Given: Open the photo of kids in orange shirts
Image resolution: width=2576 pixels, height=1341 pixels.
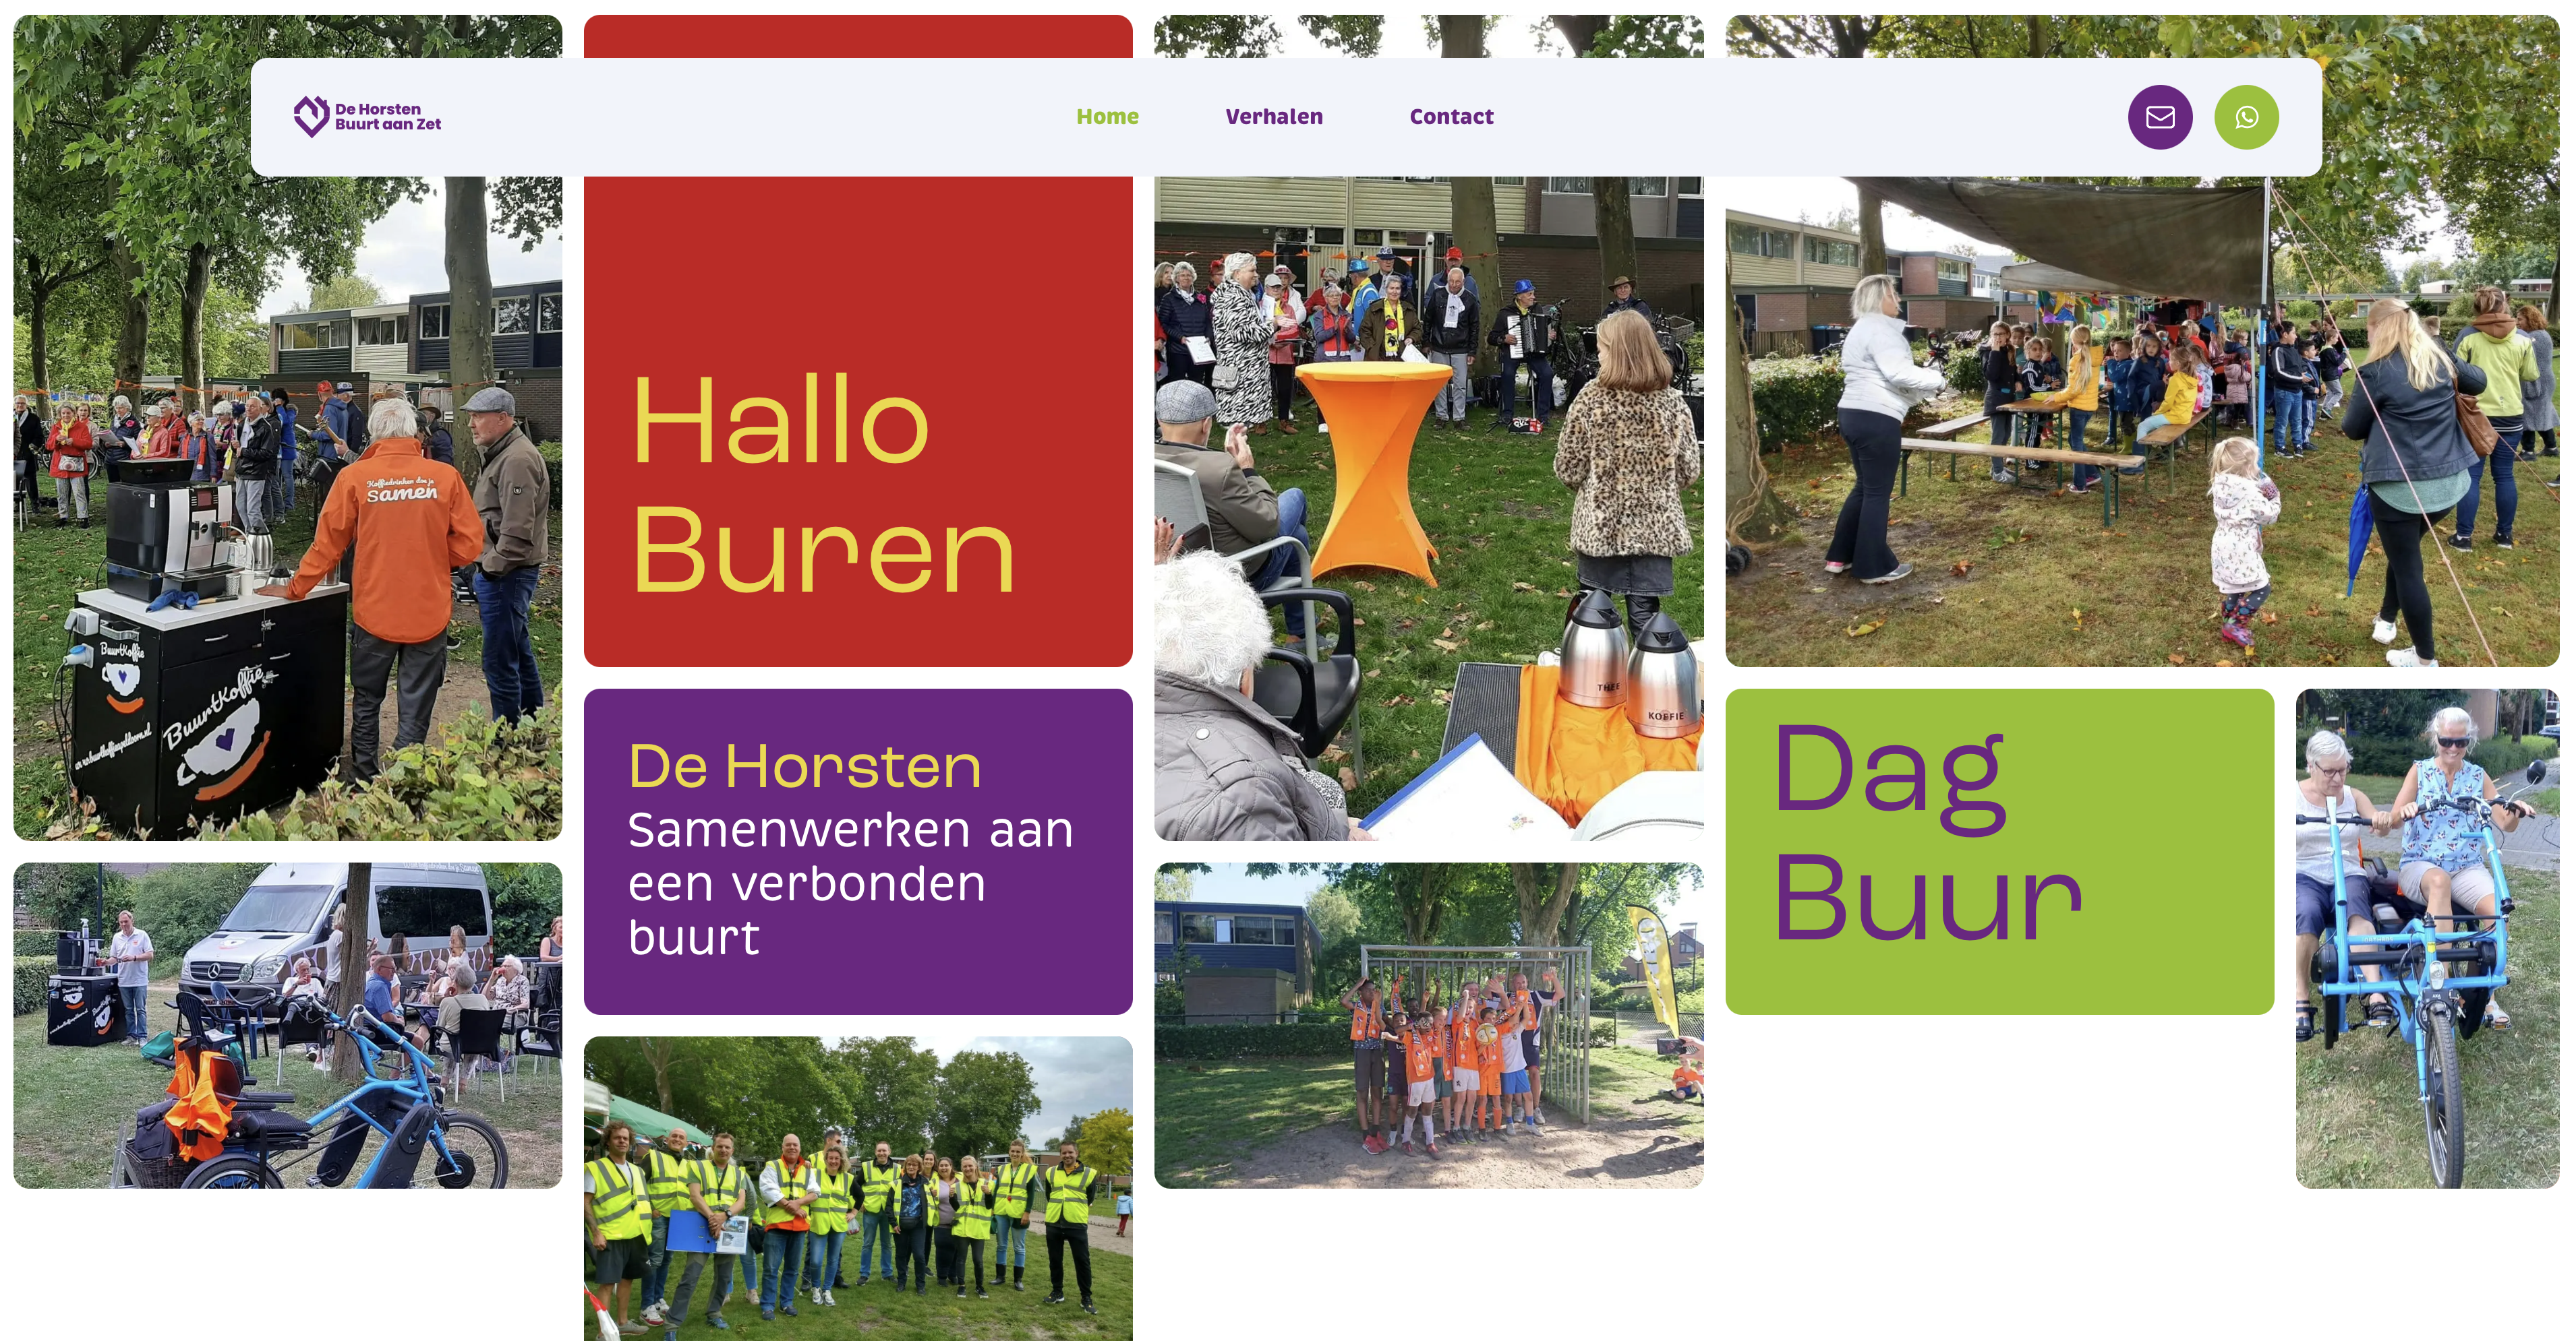Looking at the screenshot, I should click(x=1429, y=1025).
